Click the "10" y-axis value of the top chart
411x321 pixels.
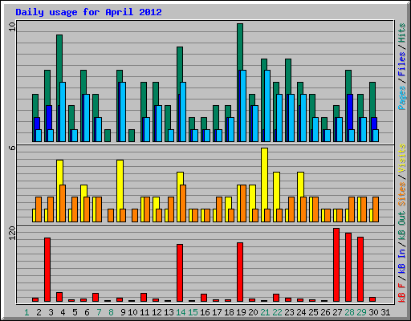pyautogui.click(x=12, y=26)
